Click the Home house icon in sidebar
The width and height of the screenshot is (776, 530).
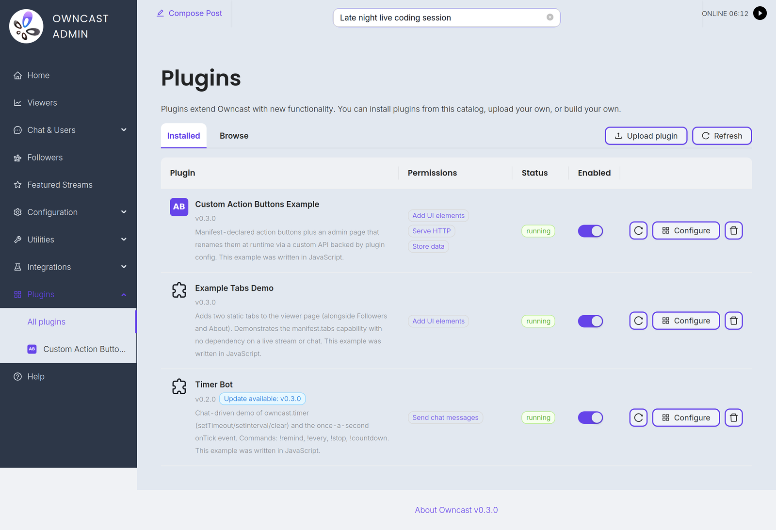click(18, 76)
